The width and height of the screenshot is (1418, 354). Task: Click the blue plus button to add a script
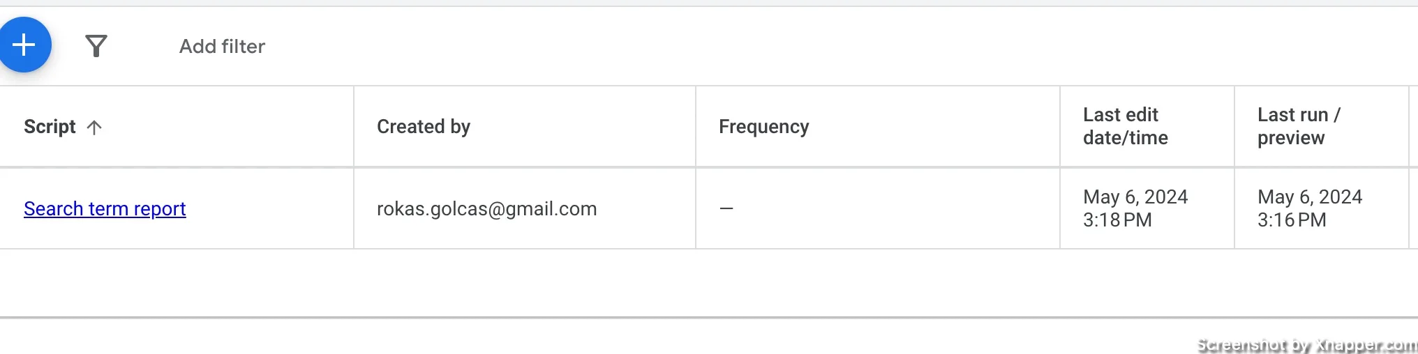(x=24, y=45)
